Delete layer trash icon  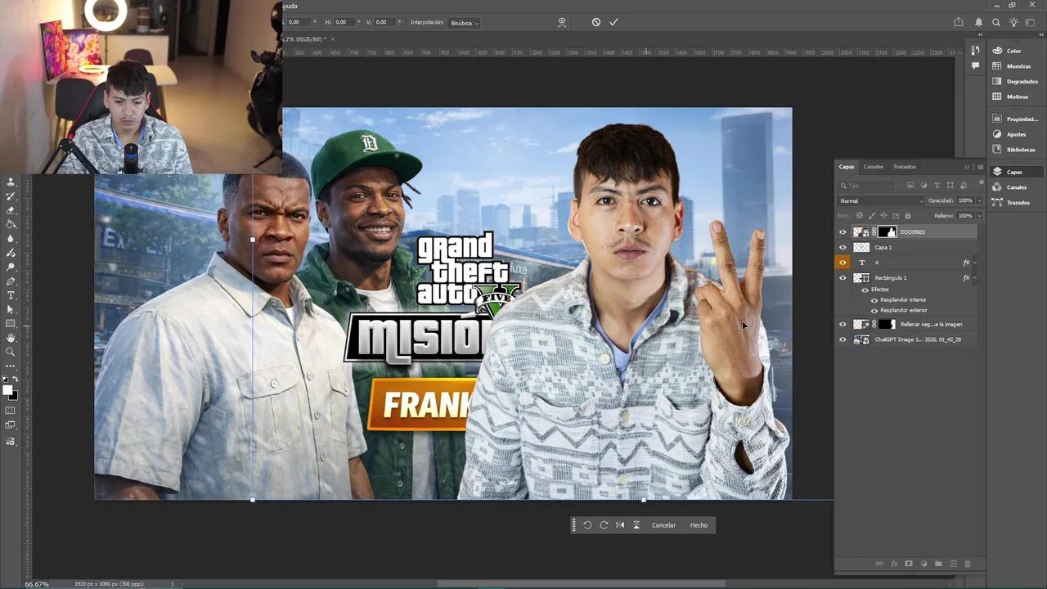click(x=968, y=564)
